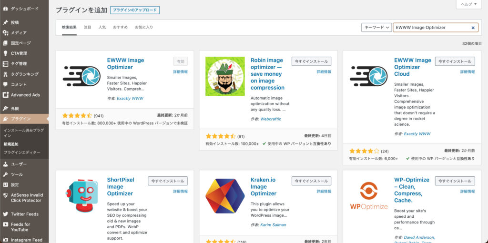Select 新規追加 in plugin submenu
Screen dimensions: 488x243
click(x=11, y=144)
